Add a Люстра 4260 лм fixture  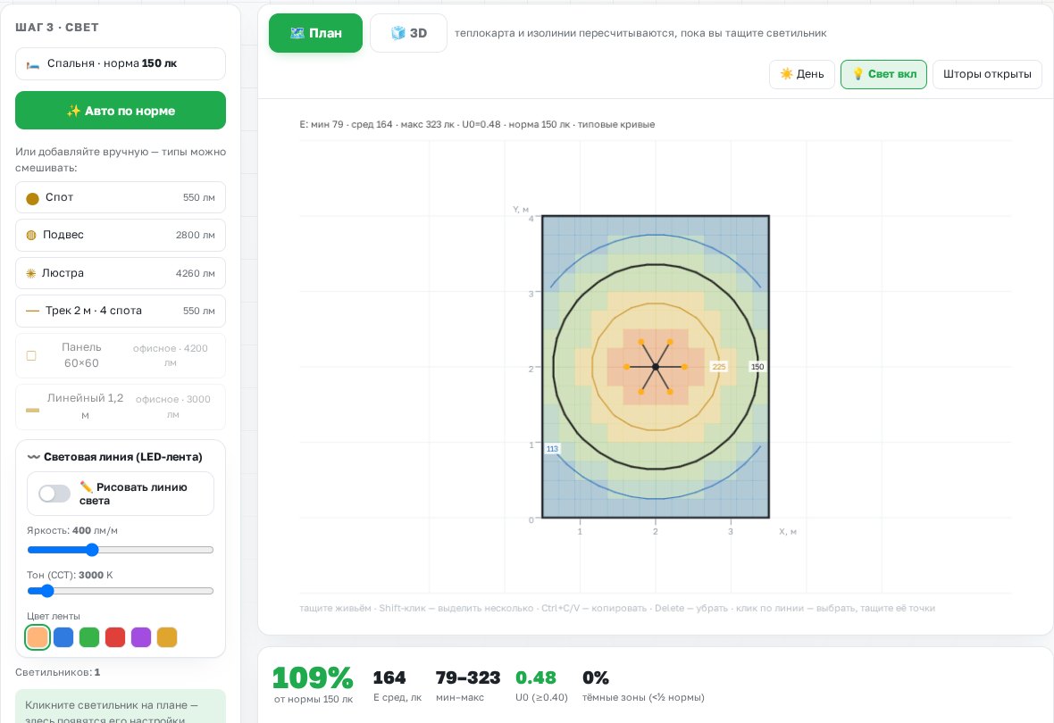tap(121, 273)
